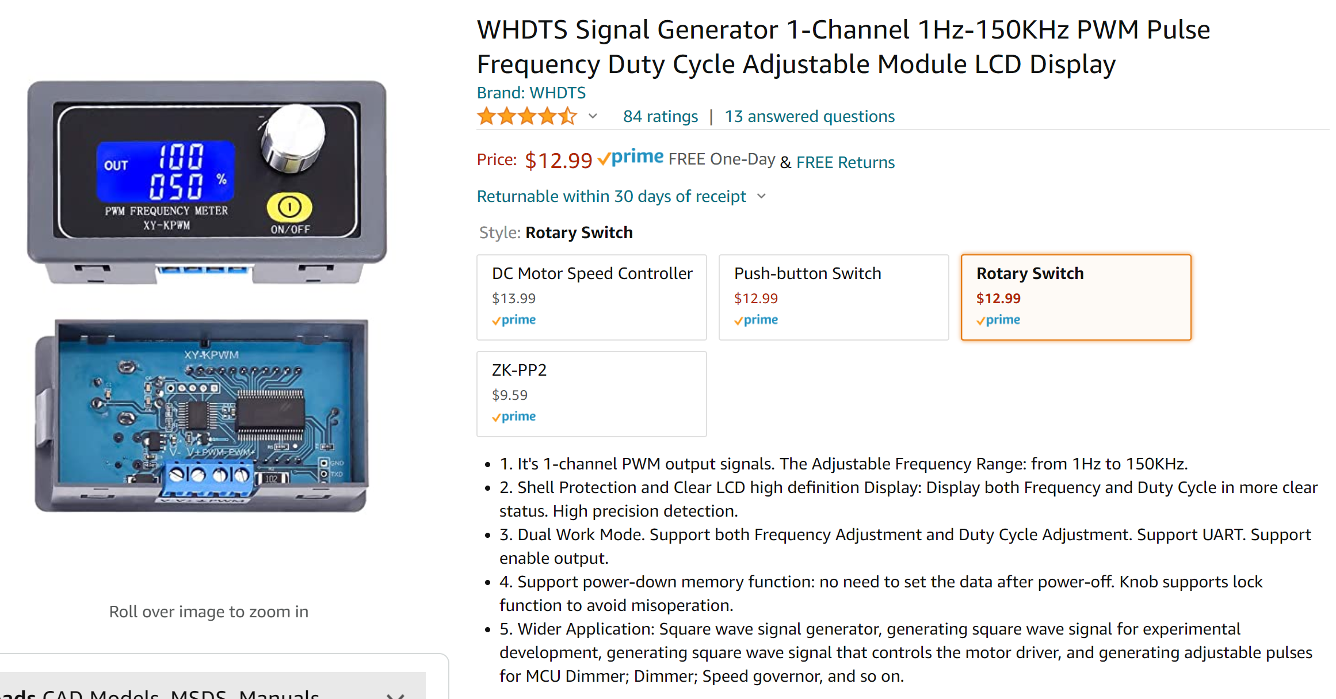
Task: Click the star rating icons
Action: (526, 116)
